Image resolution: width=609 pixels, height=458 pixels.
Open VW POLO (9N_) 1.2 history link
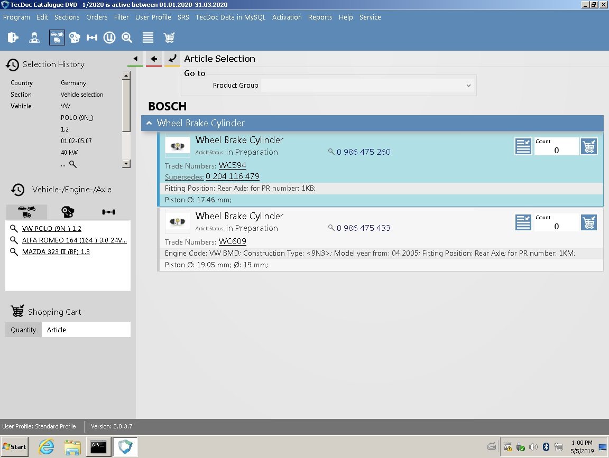(x=52, y=229)
